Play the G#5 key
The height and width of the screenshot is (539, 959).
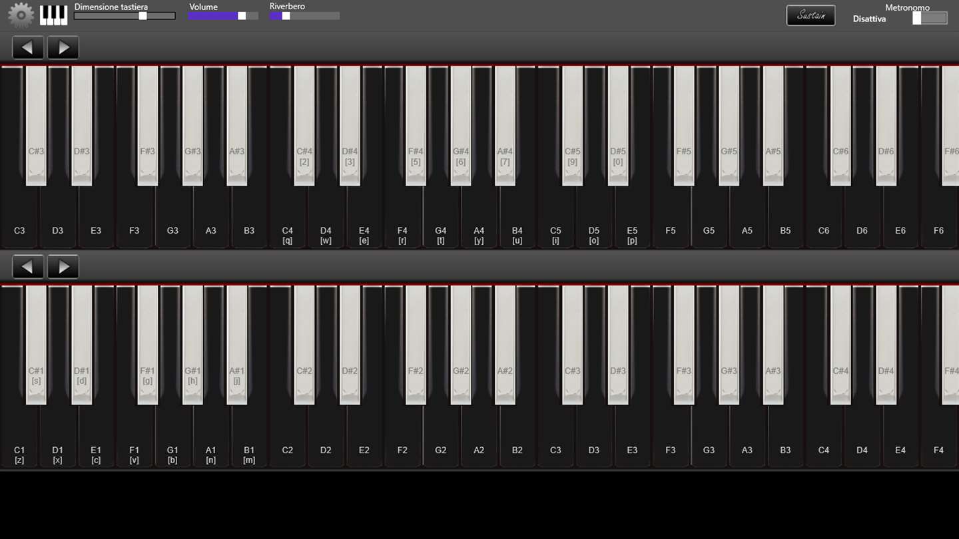pos(729,126)
